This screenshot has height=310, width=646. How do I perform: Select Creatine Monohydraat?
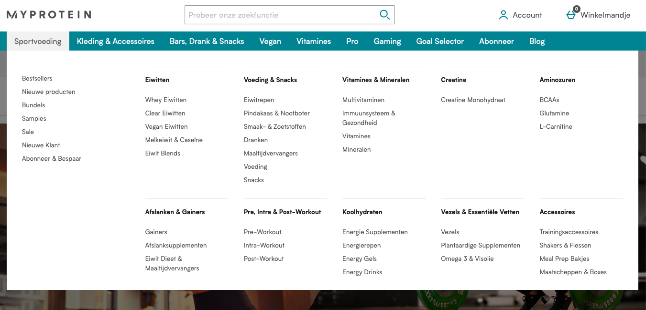[x=473, y=100]
